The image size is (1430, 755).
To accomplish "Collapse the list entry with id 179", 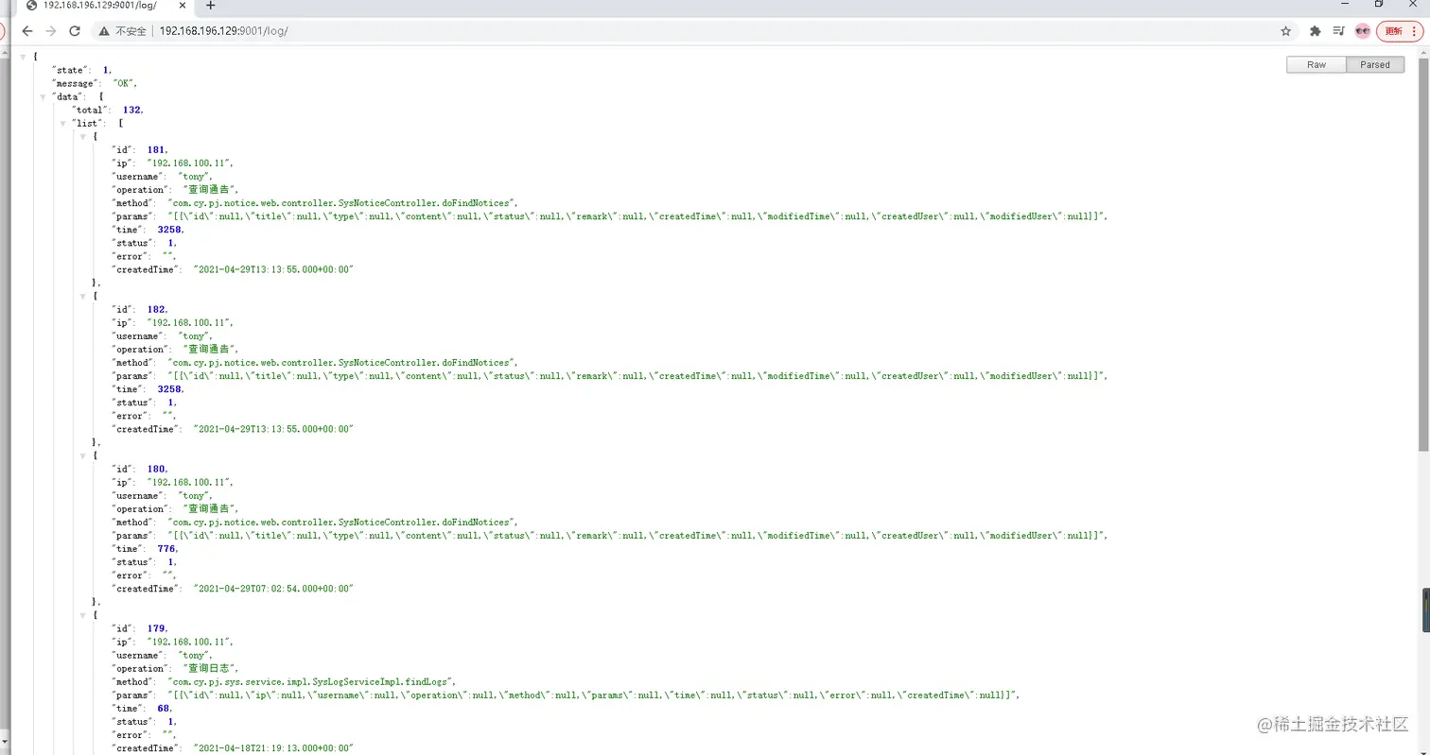I will (x=83, y=615).
